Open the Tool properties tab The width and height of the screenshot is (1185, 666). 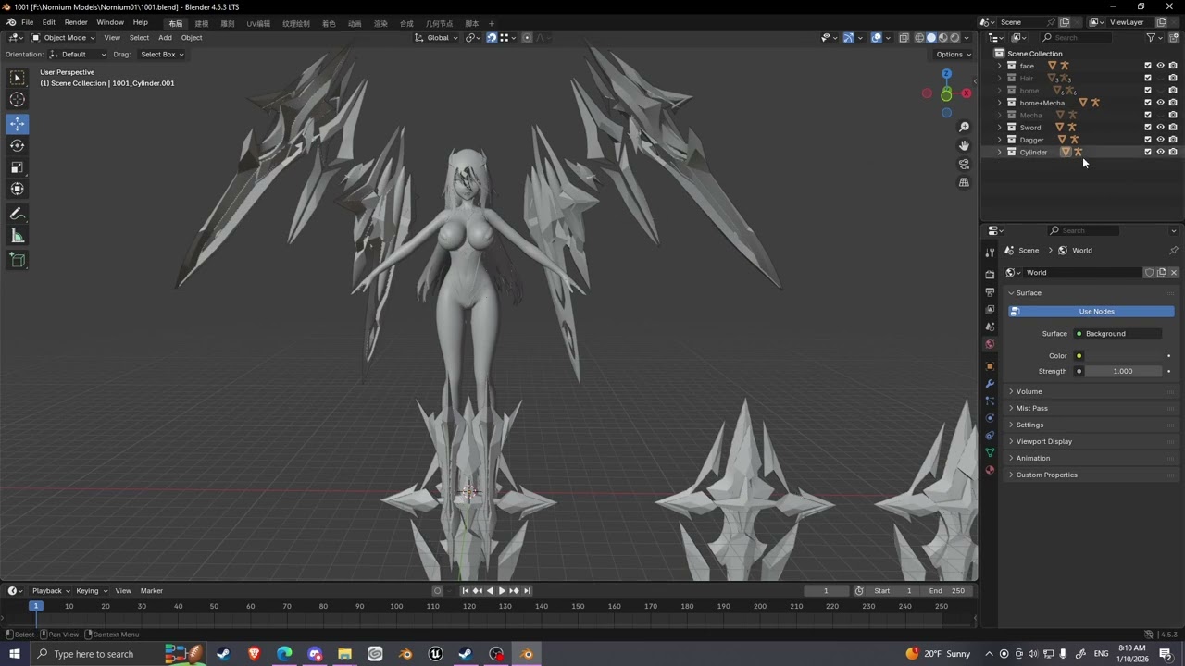pyautogui.click(x=990, y=253)
